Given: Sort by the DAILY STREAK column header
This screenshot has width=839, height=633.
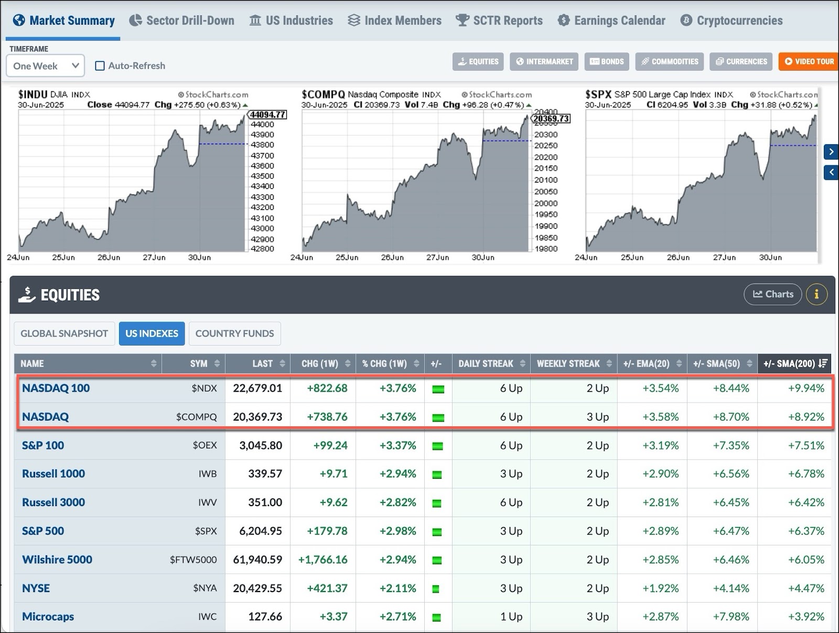Looking at the screenshot, I should pos(491,363).
